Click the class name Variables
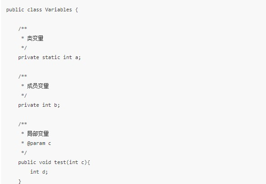This screenshot has width=266, height=184. pyautogui.click(x=59, y=10)
